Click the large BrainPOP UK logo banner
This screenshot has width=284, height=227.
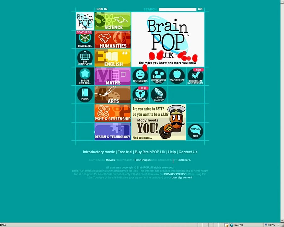tap(168, 39)
